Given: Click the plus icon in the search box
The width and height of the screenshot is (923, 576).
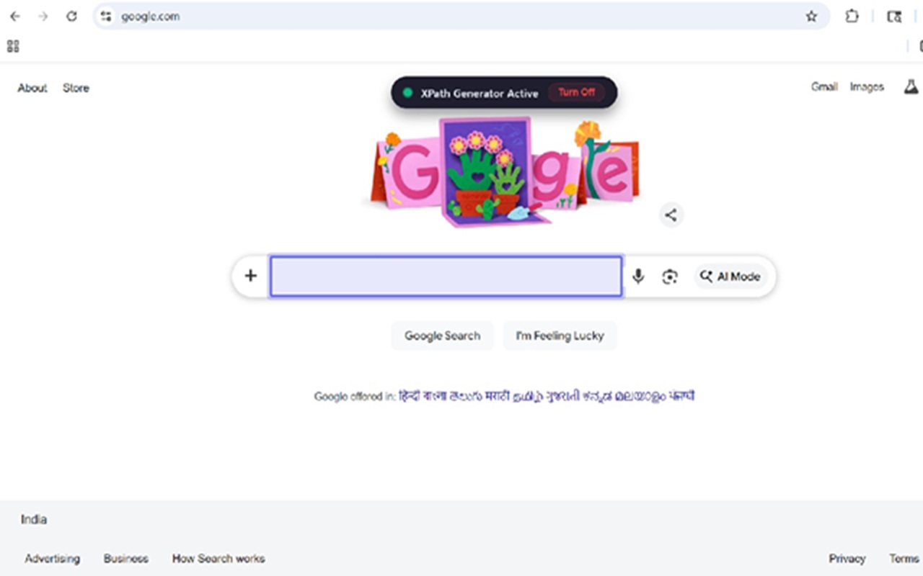Looking at the screenshot, I should pos(250,276).
